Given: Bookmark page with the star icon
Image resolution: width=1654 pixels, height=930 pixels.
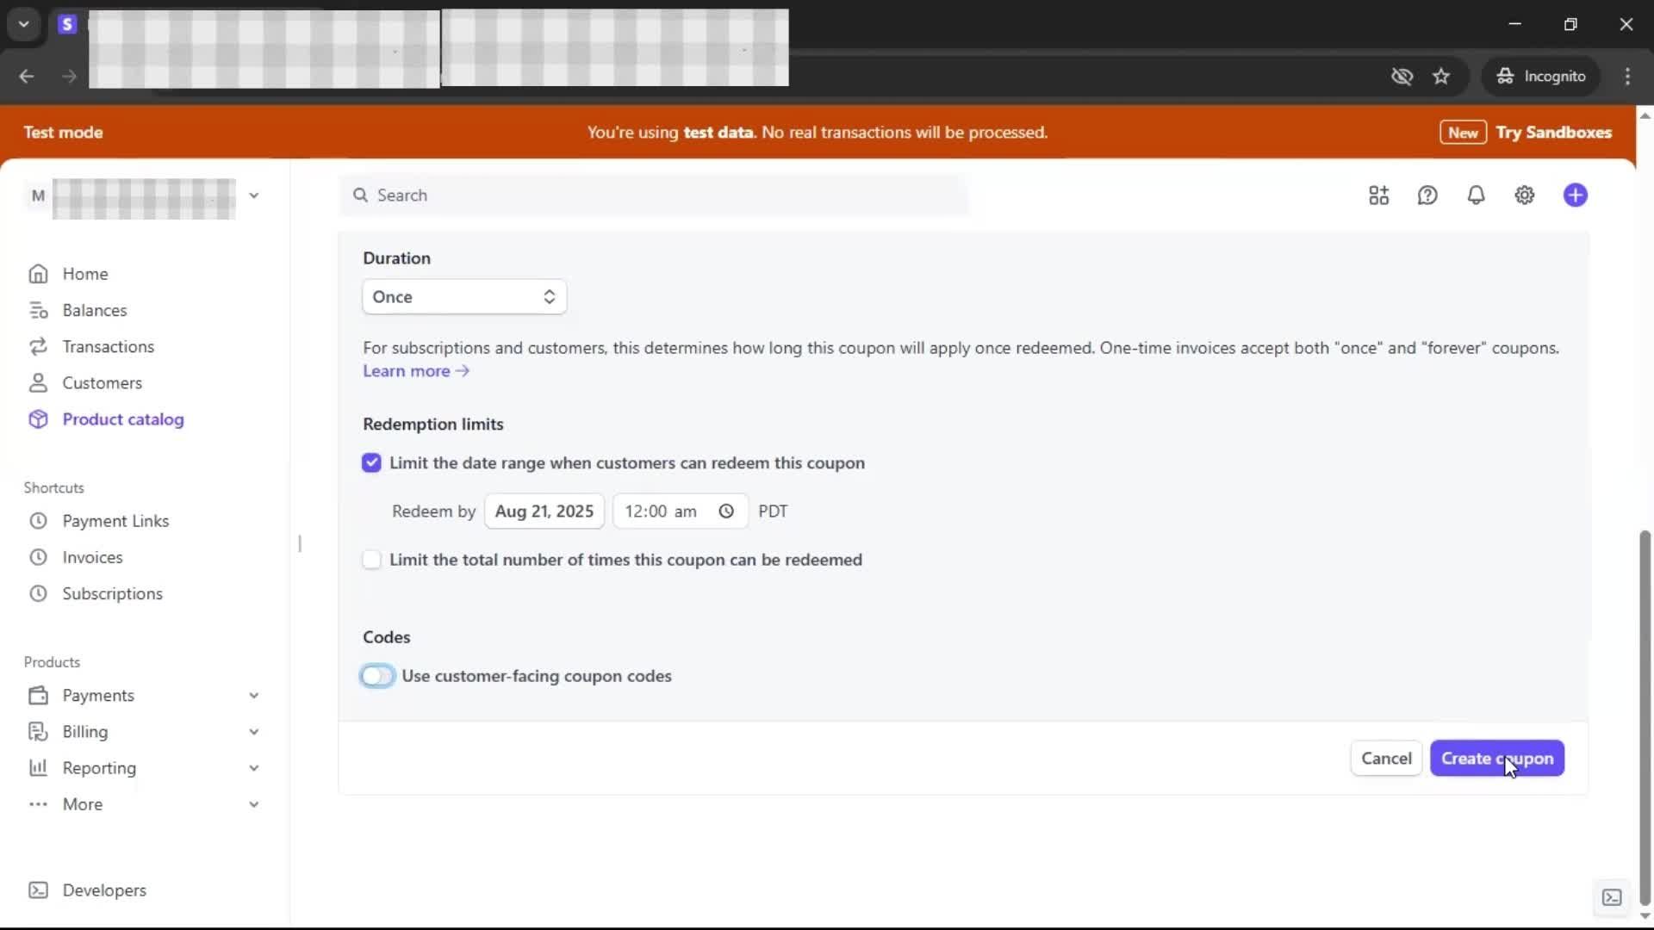Looking at the screenshot, I should [x=1441, y=77].
